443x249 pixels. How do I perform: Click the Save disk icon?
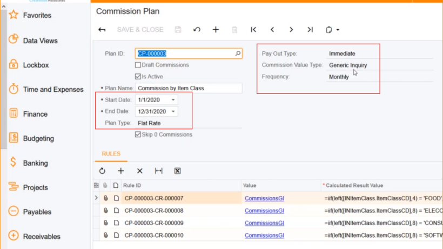click(x=178, y=30)
